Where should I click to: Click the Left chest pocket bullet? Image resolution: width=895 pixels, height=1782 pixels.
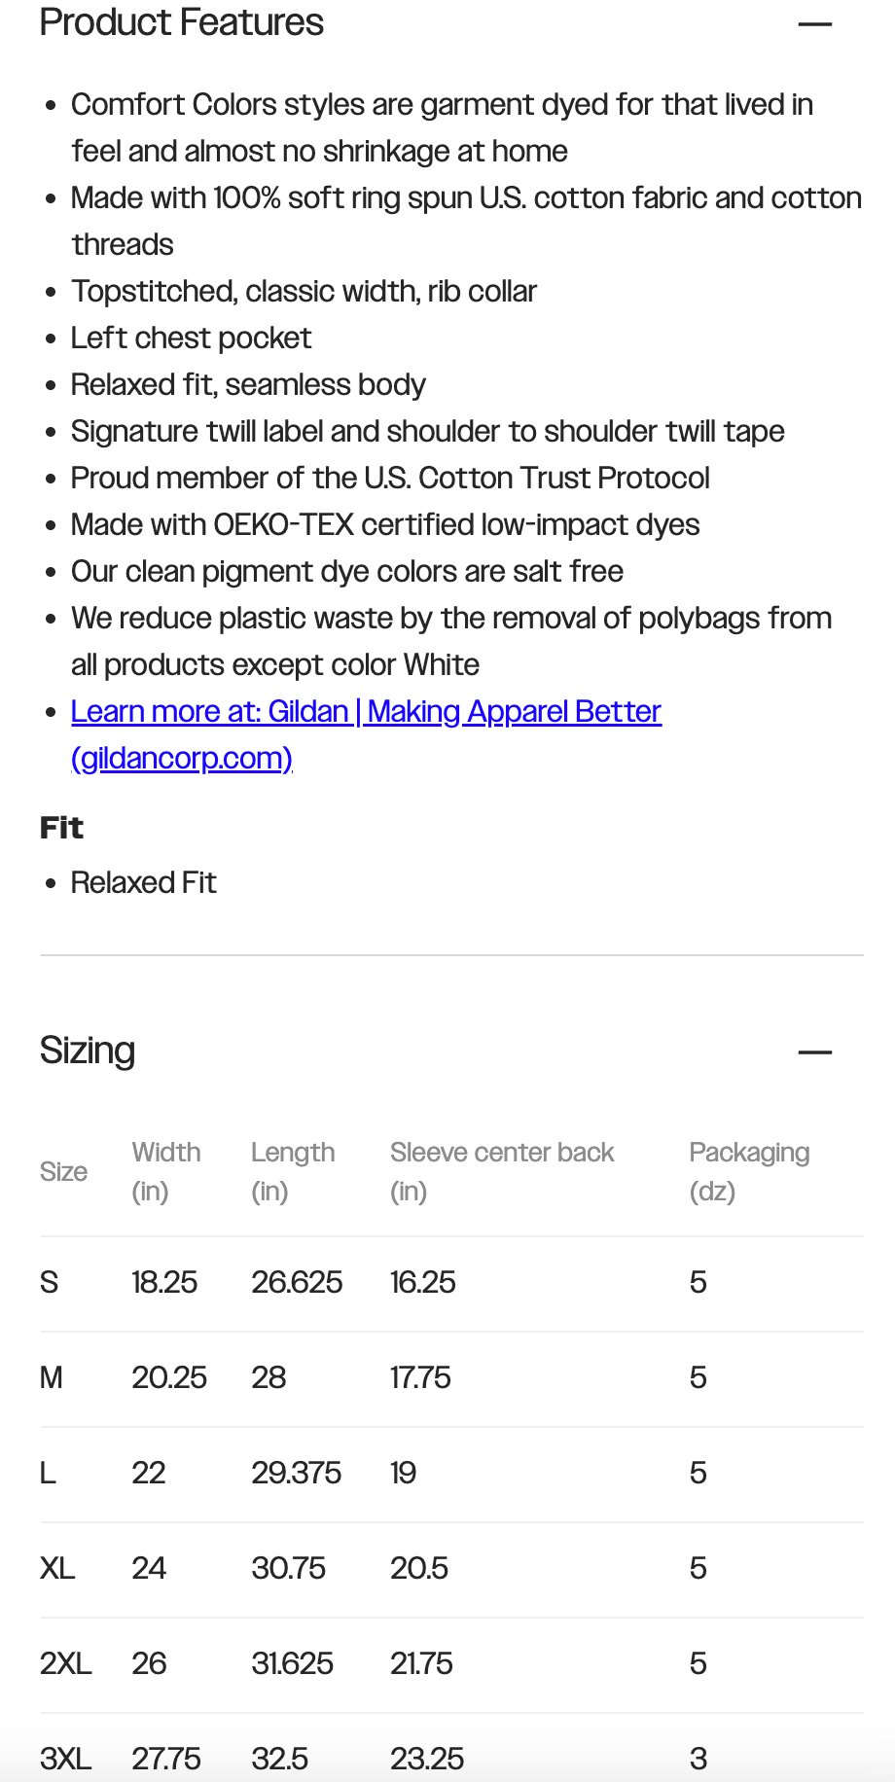[x=191, y=338]
